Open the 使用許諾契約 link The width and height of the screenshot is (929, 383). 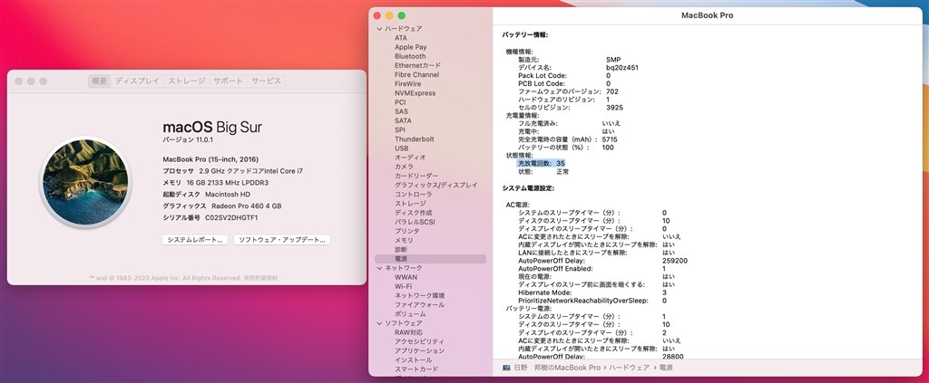pos(260,278)
